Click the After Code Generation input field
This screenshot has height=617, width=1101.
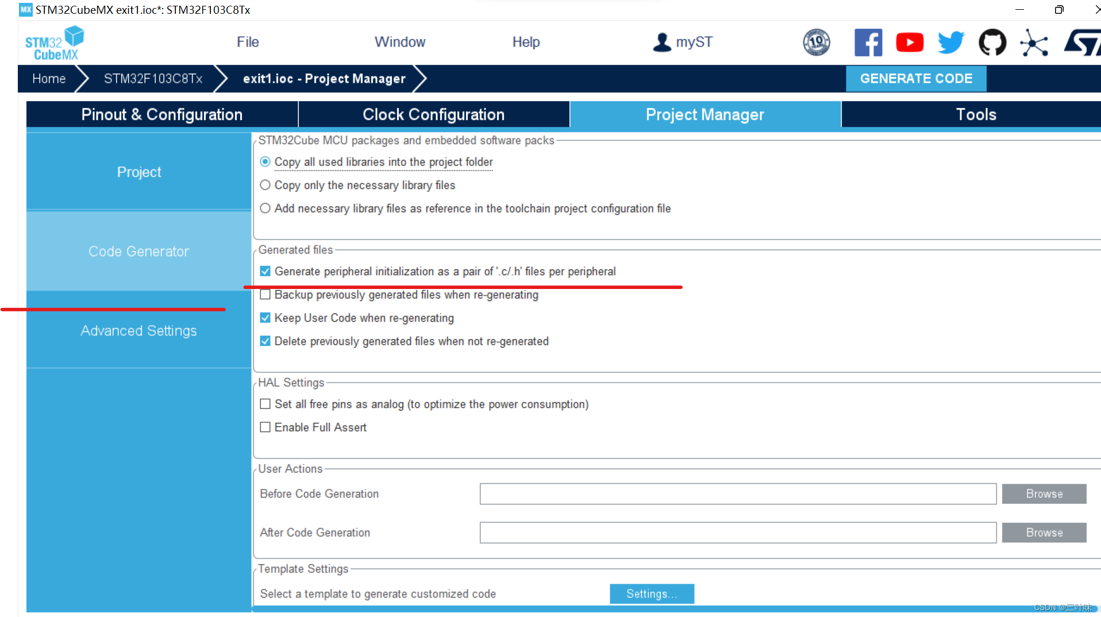point(738,533)
